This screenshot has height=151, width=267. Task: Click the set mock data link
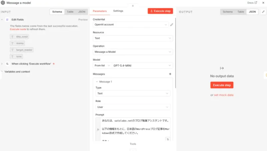coord(224,95)
